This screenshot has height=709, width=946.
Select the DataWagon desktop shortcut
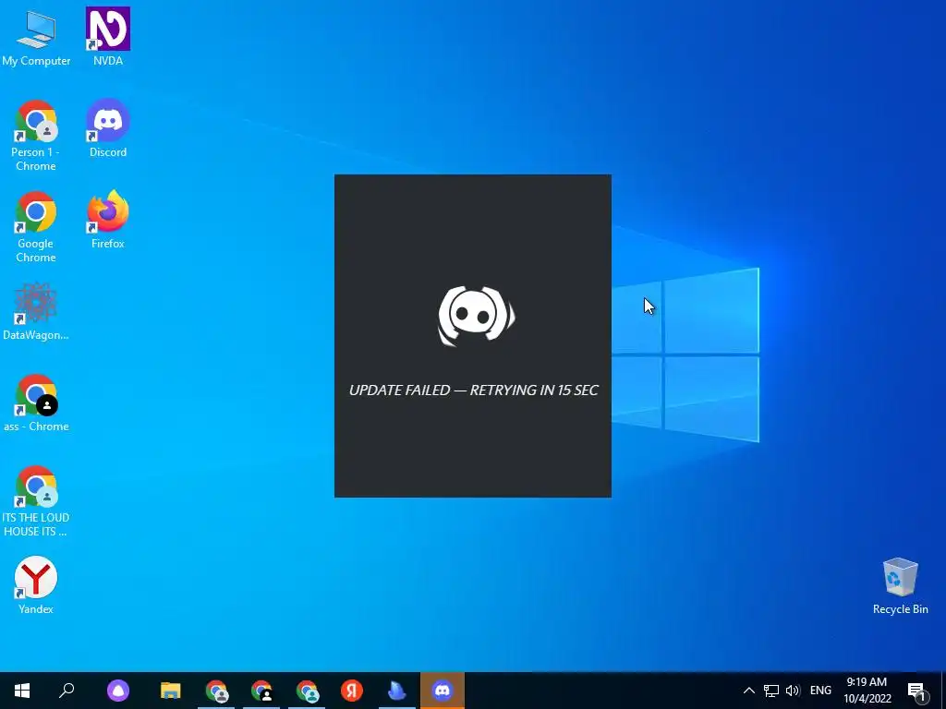tap(36, 312)
